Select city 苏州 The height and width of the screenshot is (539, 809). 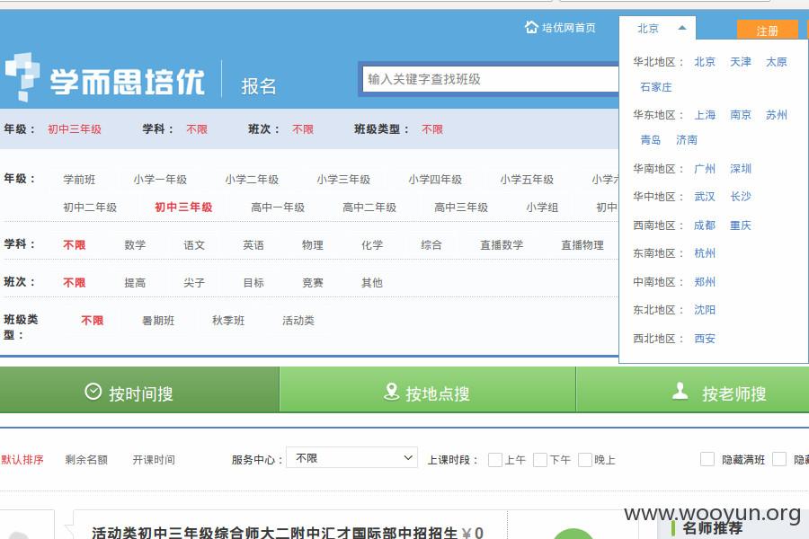click(777, 114)
